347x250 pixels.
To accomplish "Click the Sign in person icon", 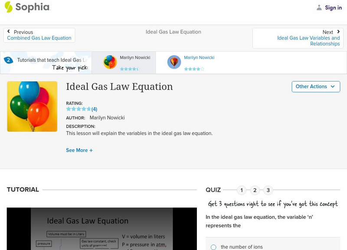I will (x=320, y=7).
